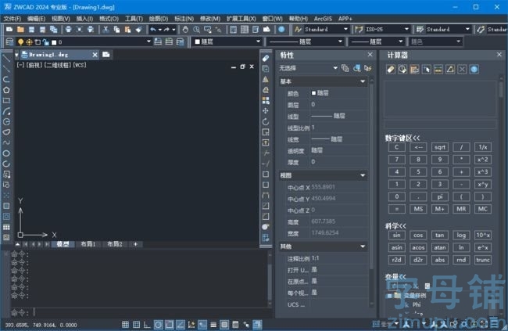
Task: Switch to the 布局1 layout tab
Action: 88,244
